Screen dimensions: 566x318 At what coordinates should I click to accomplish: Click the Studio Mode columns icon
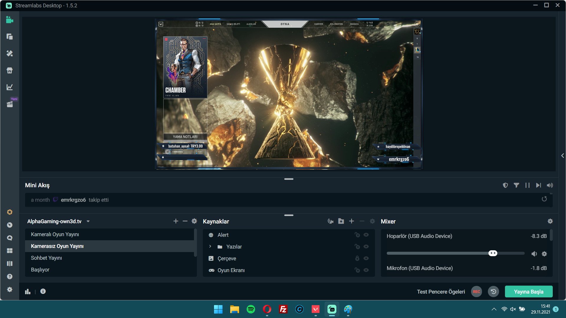pos(10,264)
